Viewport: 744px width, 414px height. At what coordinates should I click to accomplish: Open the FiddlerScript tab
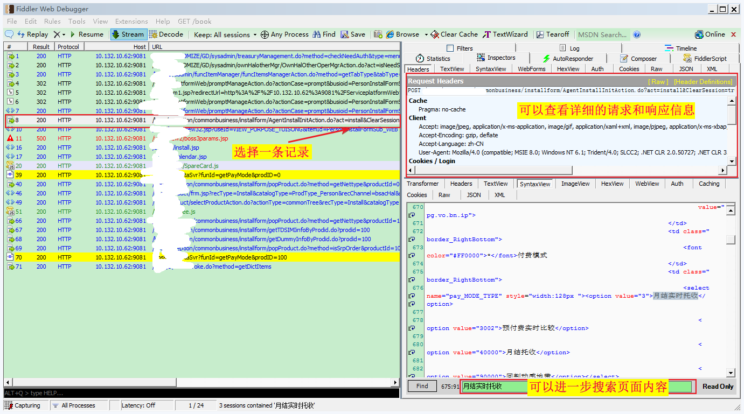tap(705, 59)
